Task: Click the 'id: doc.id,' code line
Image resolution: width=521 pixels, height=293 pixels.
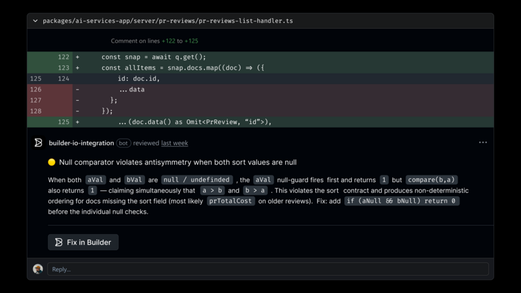Action: click(x=138, y=79)
